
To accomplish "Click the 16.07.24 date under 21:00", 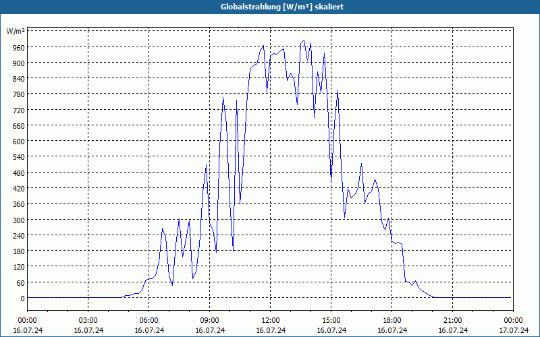I will (452, 330).
